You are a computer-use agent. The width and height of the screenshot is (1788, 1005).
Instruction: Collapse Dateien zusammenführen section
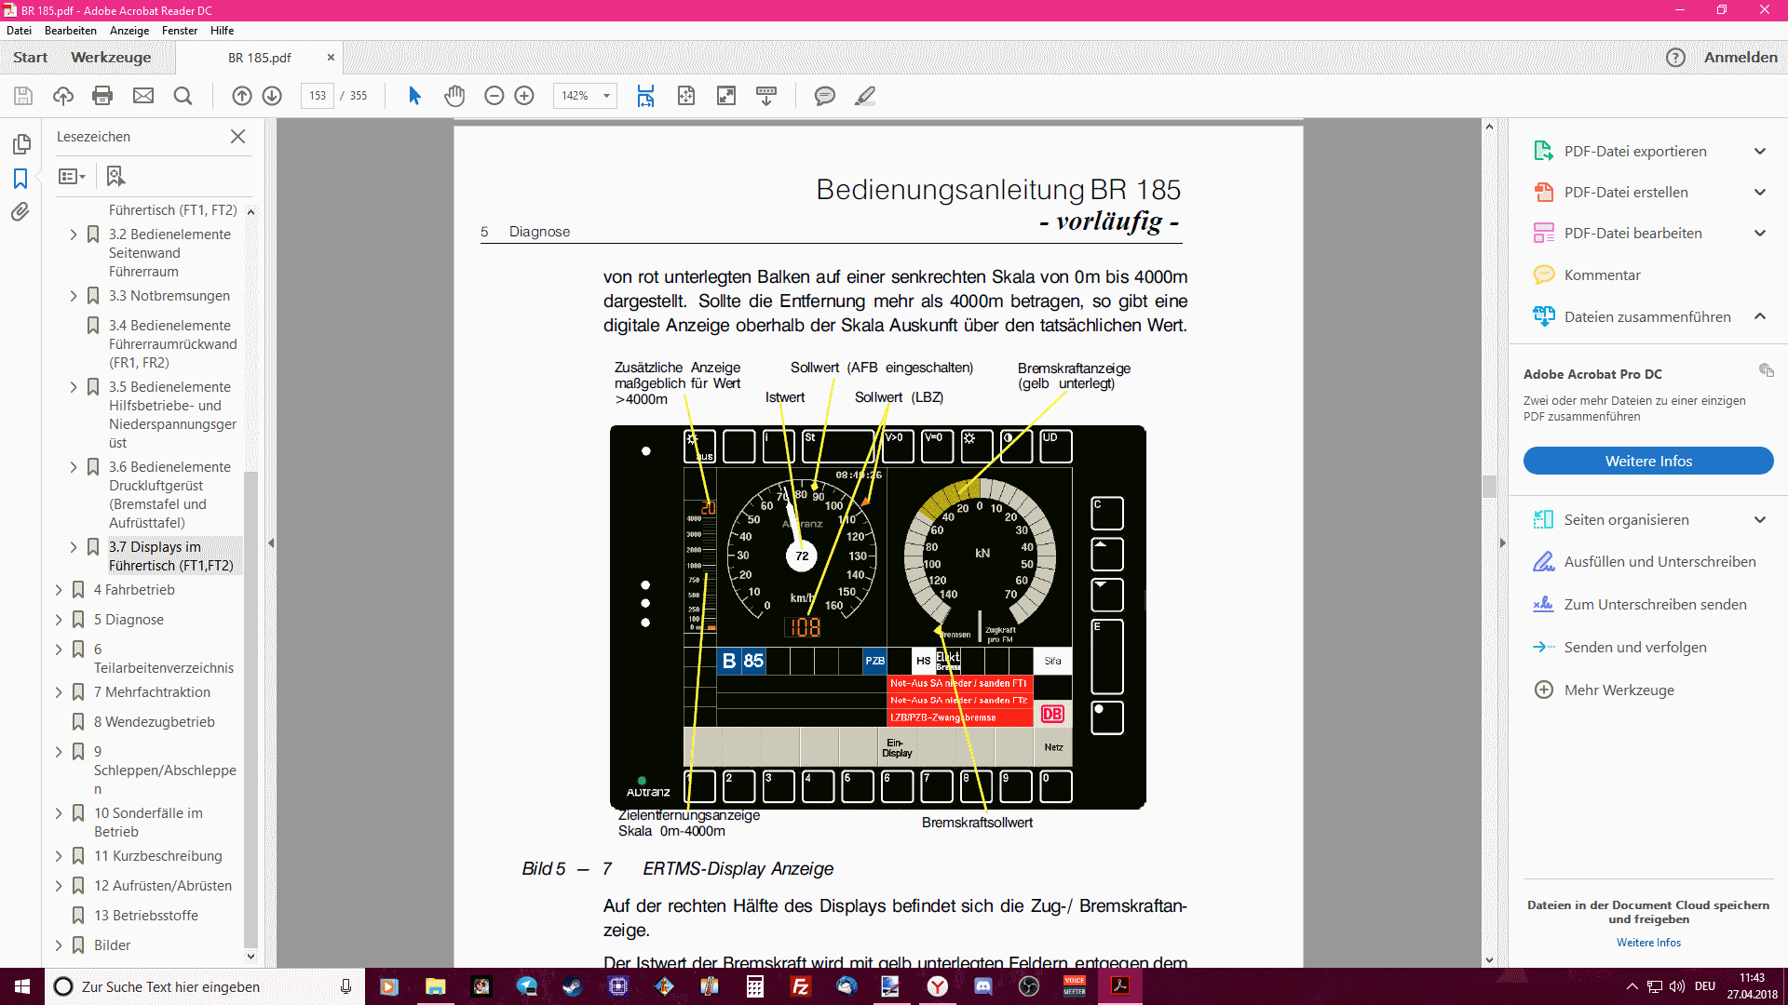click(1760, 316)
